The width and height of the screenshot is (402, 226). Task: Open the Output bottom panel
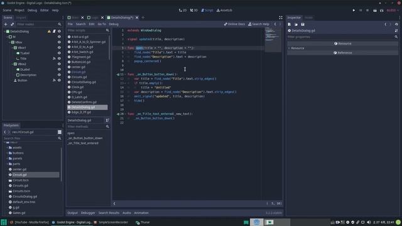click(x=73, y=213)
